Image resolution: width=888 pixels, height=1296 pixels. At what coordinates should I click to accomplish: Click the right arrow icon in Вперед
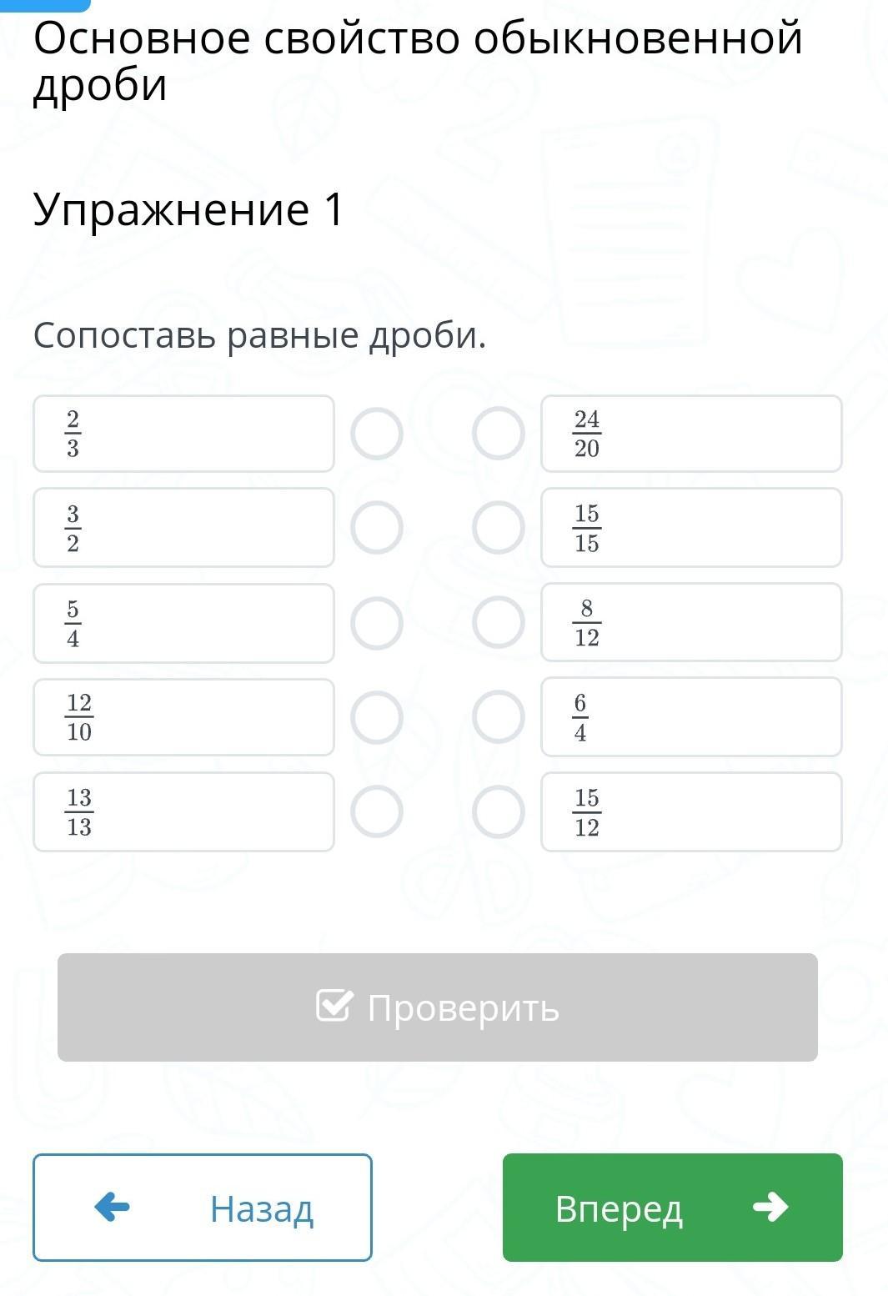pos(770,1207)
